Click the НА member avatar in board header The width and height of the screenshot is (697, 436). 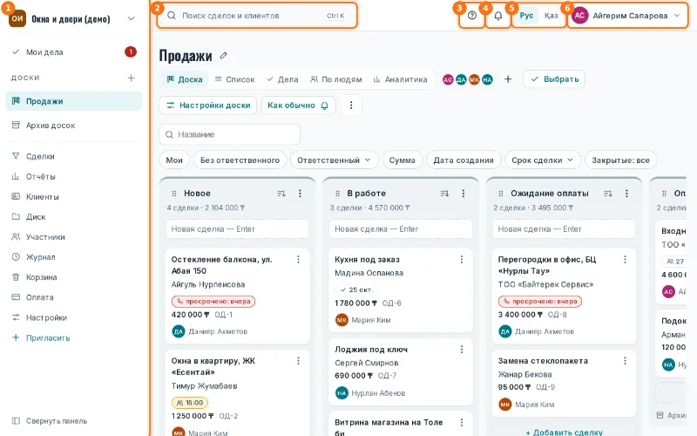(487, 79)
